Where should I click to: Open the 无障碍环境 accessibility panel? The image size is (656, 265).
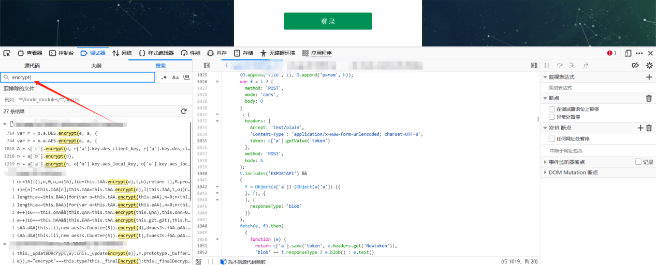(278, 53)
